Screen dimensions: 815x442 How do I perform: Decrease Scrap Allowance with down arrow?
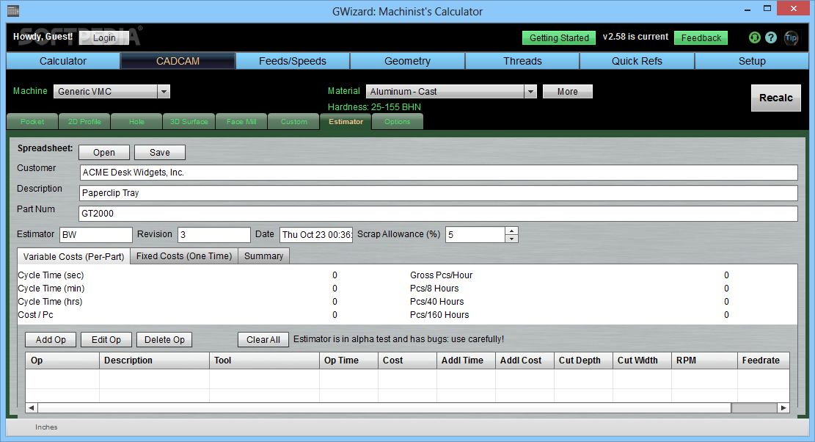(511, 239)
